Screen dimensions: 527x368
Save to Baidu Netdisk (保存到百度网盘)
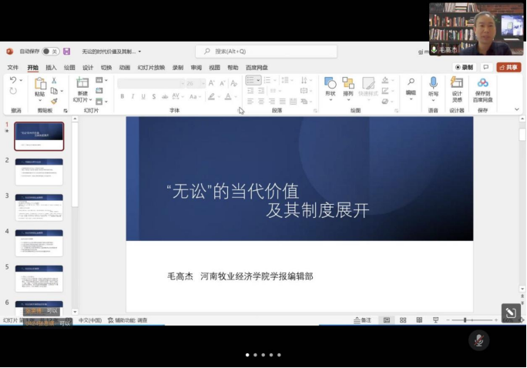[482, 89]
